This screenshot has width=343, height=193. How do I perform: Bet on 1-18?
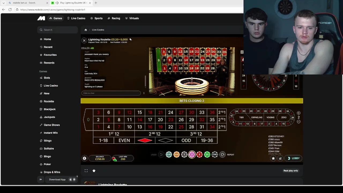pos(103,140)
